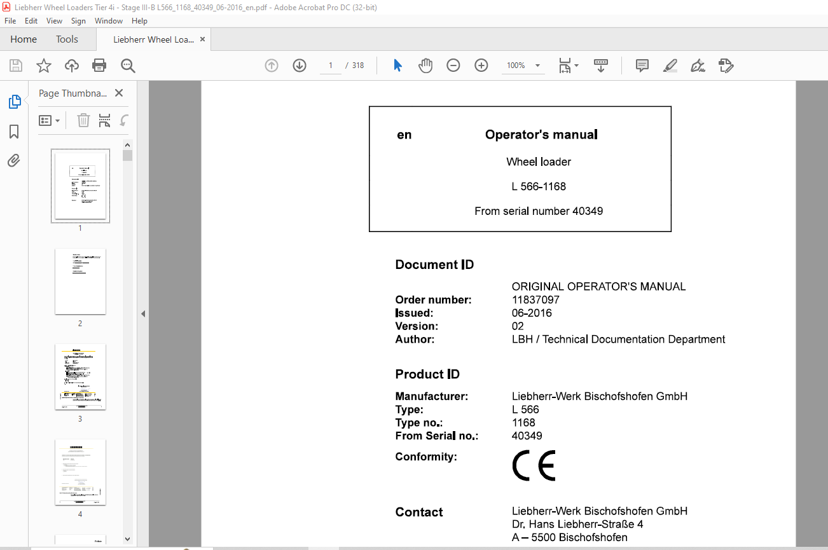Click the read mode keyboard icon

[601, 65]
